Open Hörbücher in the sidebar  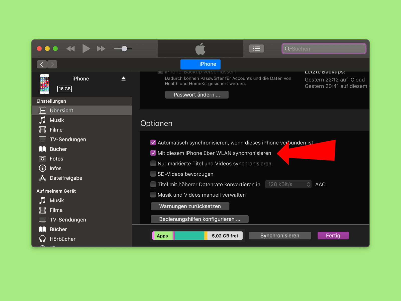click(x=82, y=239)
